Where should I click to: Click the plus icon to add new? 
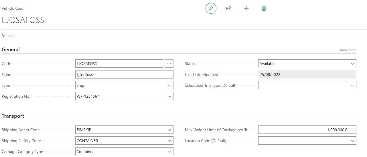pos(246,8)
